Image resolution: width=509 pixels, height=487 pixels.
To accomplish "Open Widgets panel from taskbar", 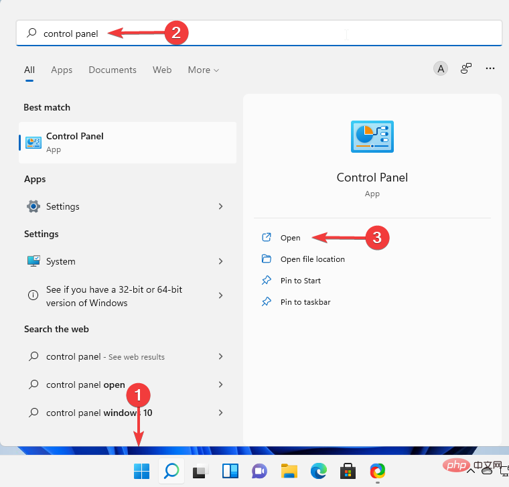I will (230, 471).
